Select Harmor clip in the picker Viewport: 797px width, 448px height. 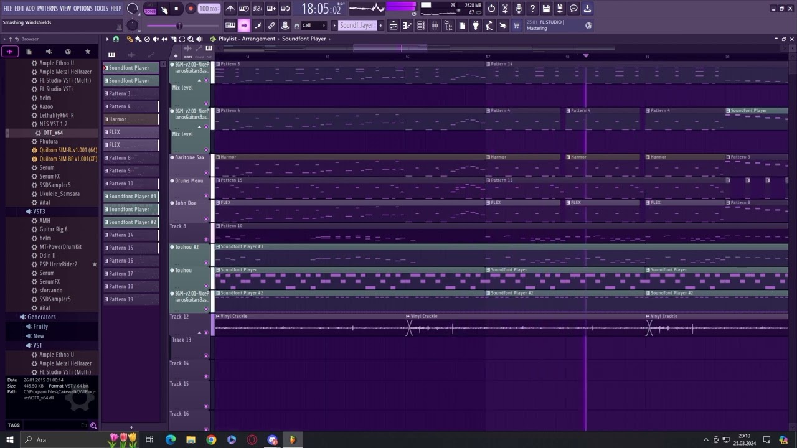point(131,119)
